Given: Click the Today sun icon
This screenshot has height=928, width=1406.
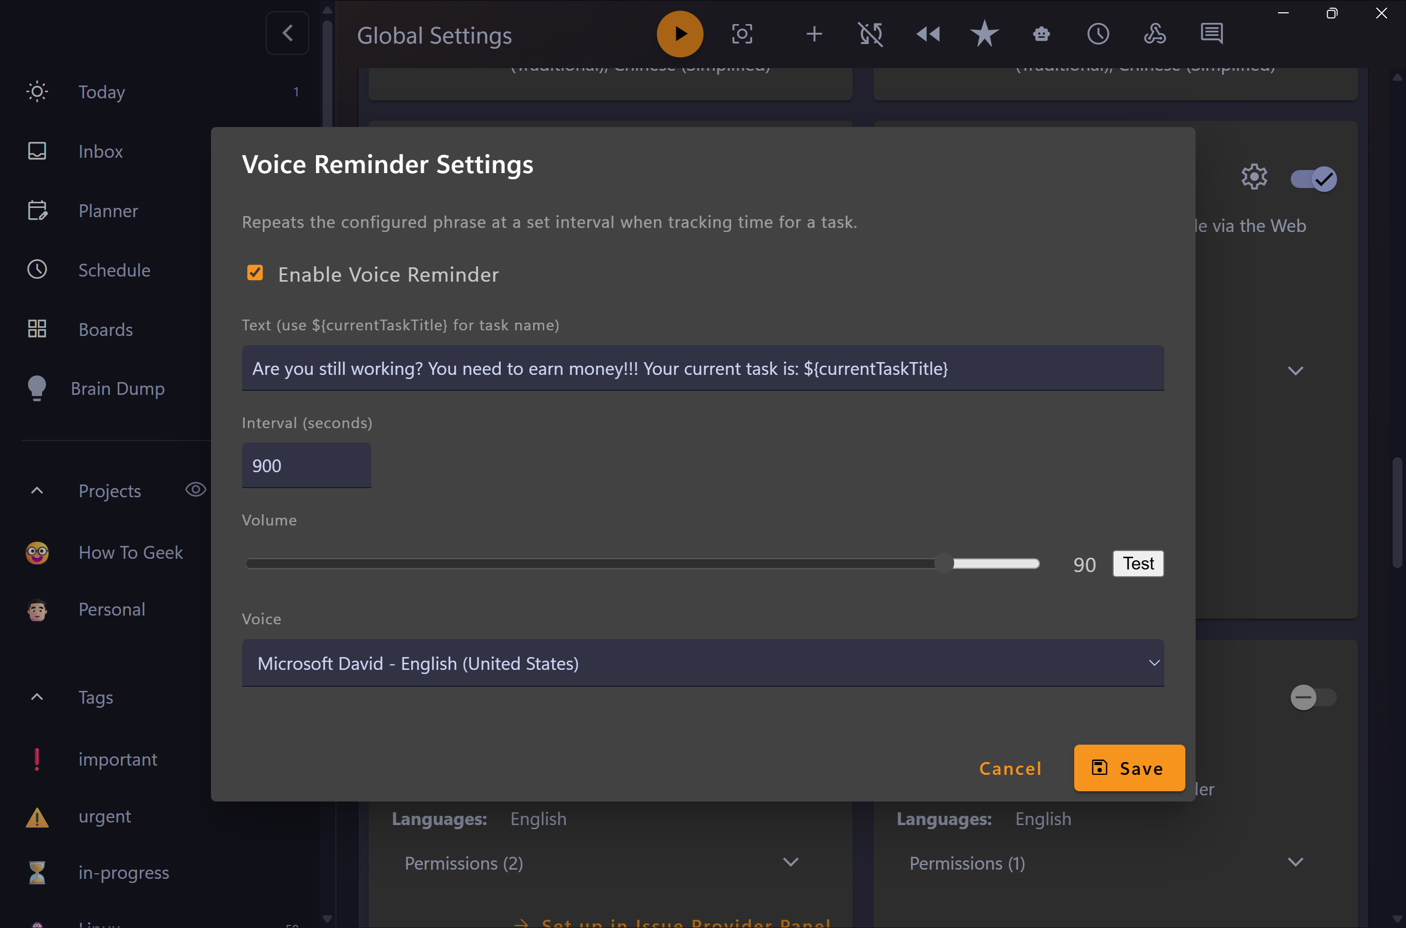Looking at the screenshot, I should click(x=37, y=92).
